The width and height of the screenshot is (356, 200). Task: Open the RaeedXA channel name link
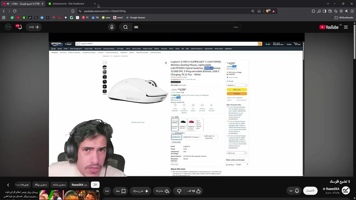coord(332,189)
